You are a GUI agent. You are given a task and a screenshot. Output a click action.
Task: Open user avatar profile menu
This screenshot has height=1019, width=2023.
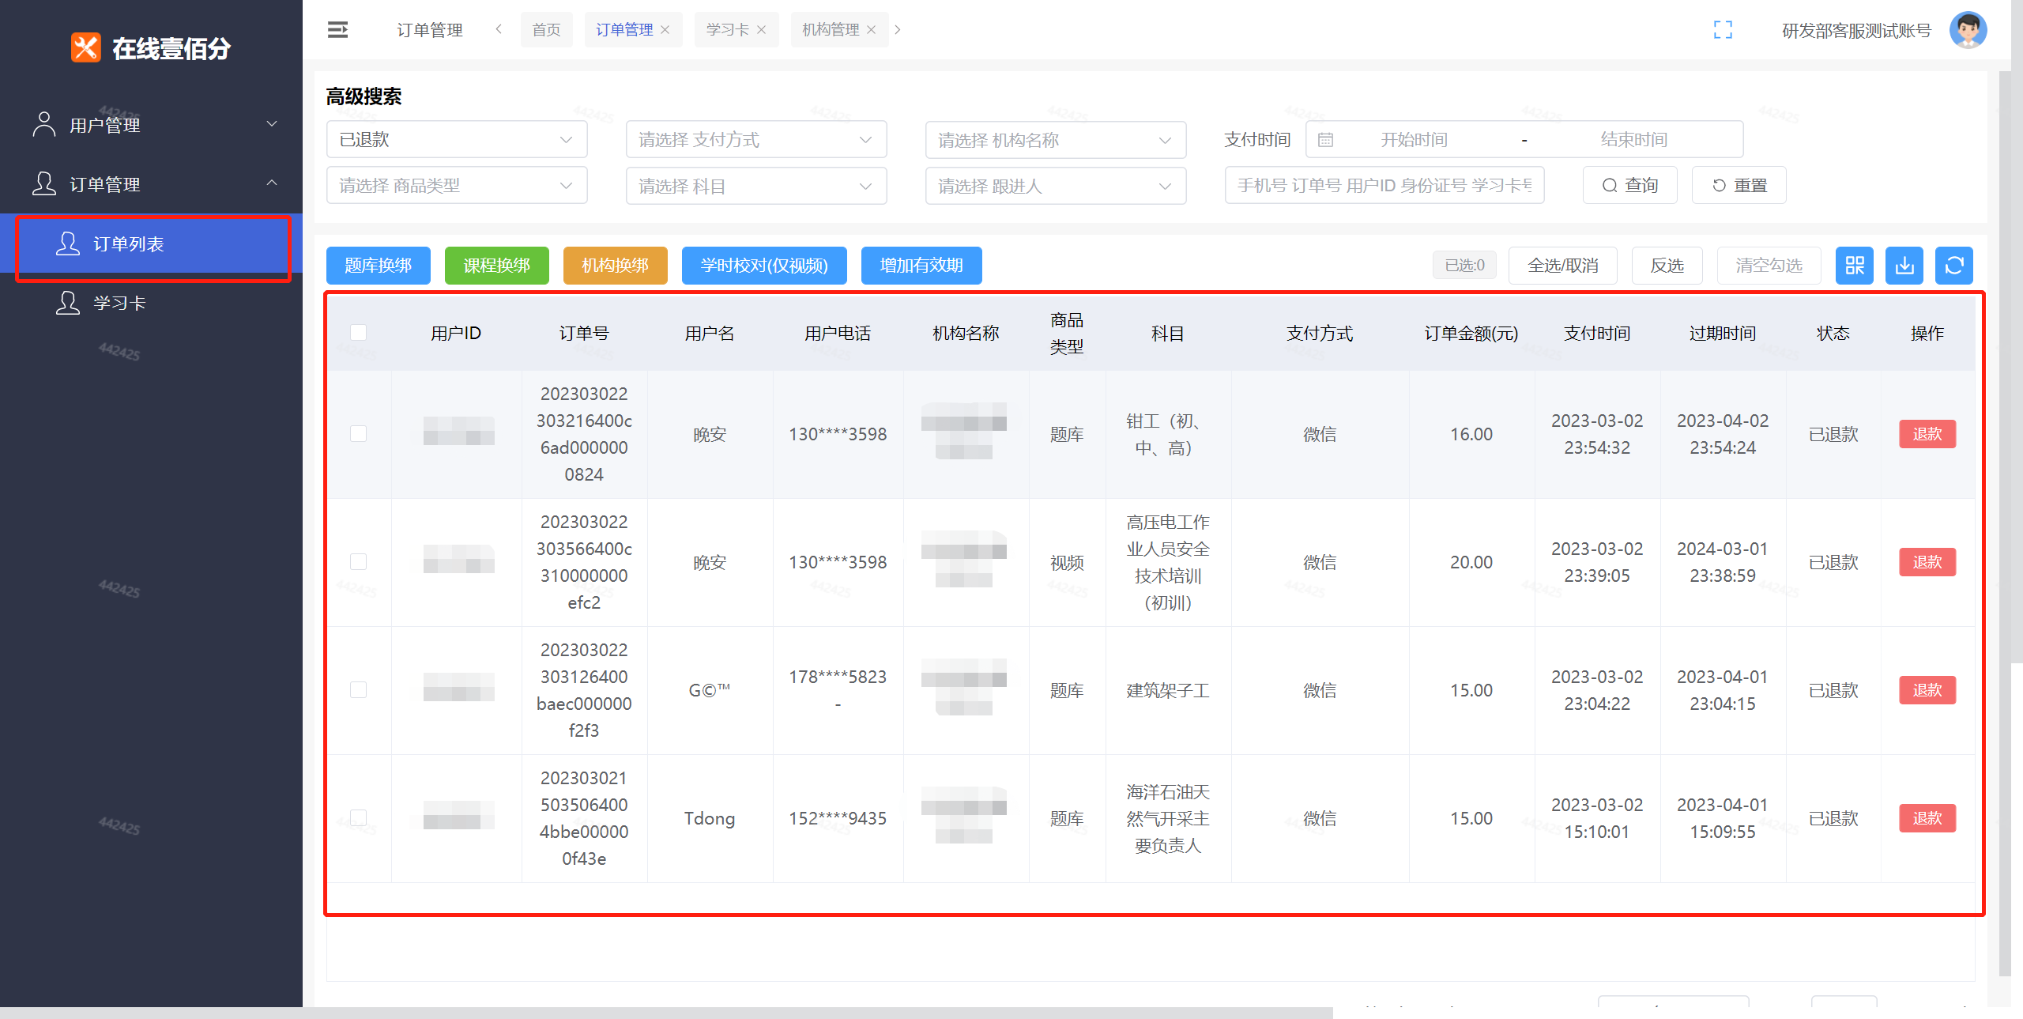click(x=1968, y=30)
